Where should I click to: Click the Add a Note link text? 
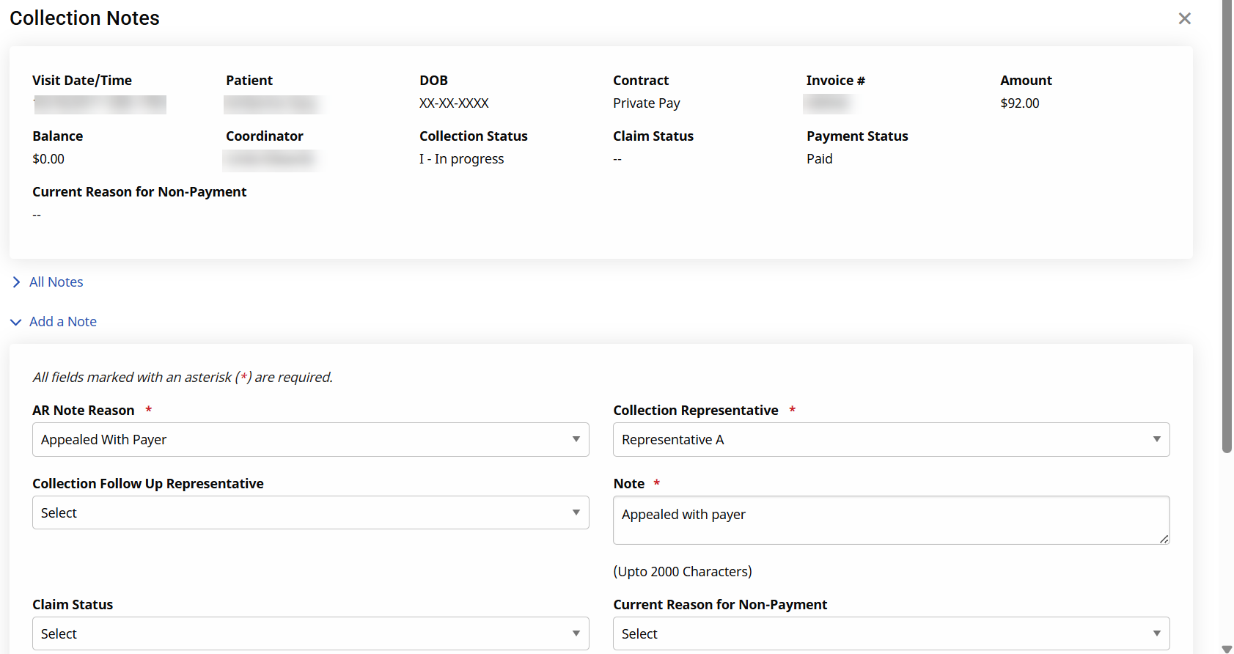click(x=63, y=322)
